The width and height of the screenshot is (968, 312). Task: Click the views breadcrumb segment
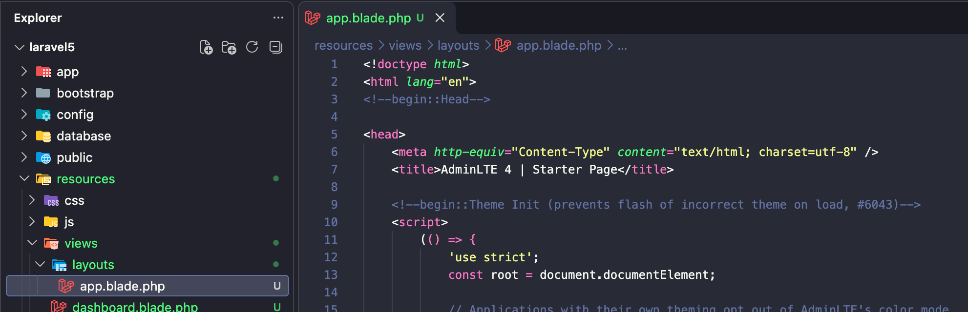tap(405, 45)
